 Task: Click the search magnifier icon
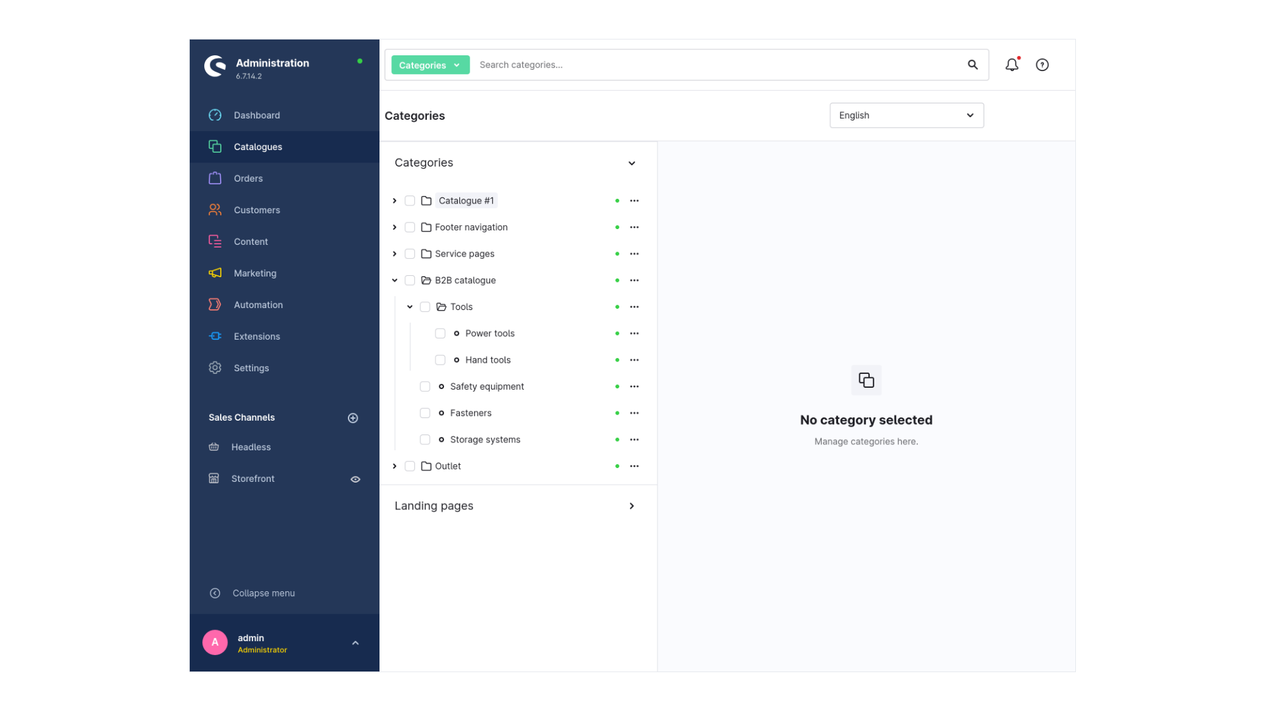coord(972,65)
